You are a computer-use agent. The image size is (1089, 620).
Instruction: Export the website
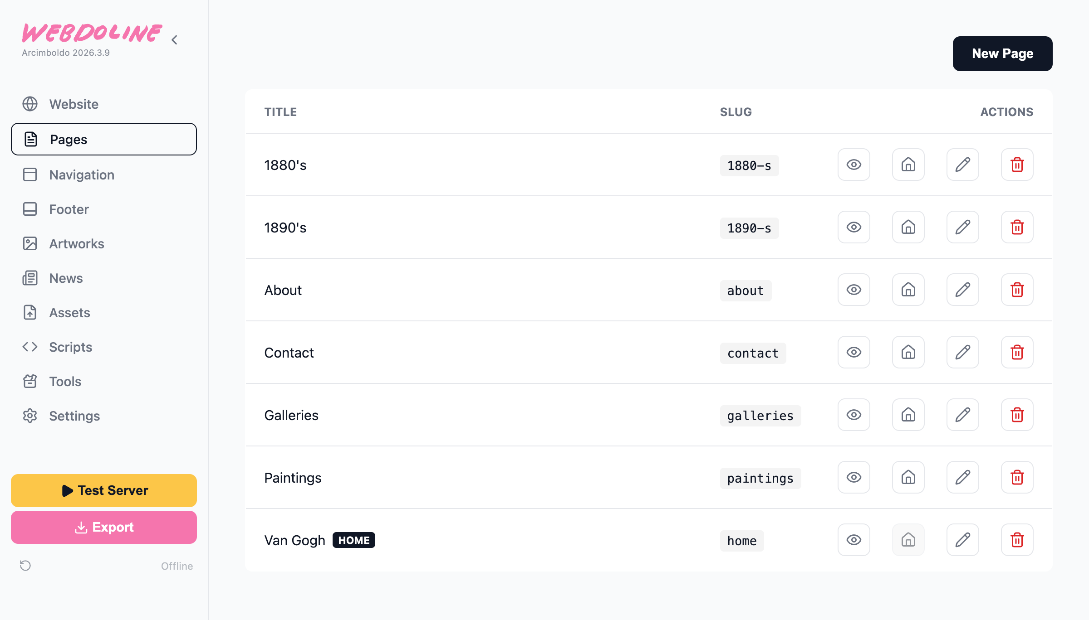point(104,527)
